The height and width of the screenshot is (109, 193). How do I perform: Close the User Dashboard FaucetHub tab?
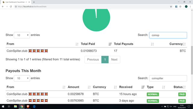pyautogui.click(x=29, y=2)
